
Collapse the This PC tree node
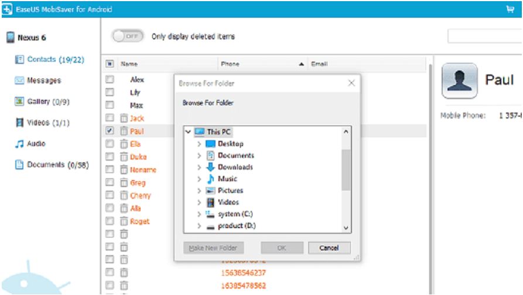(188, 131)
